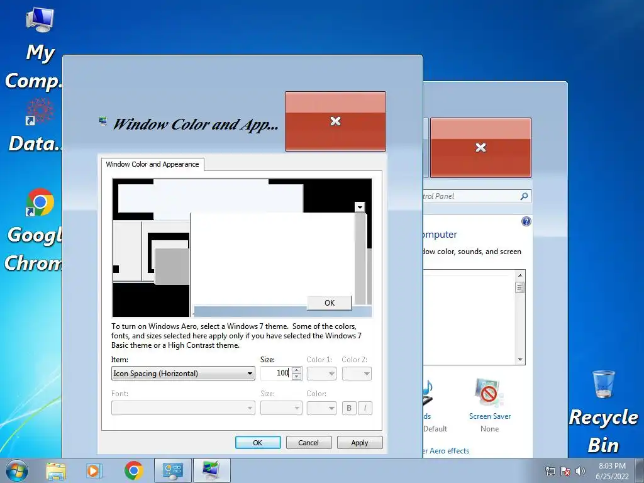Click the theme list scroll-up arrow
Screen dimensions: 644x483
(520, 275)
